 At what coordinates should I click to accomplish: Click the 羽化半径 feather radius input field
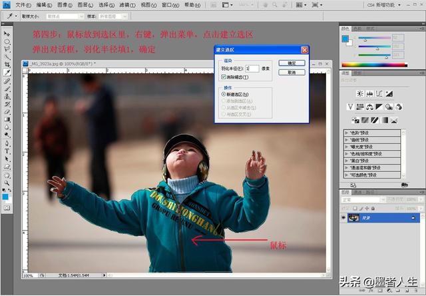pos(252,68)
